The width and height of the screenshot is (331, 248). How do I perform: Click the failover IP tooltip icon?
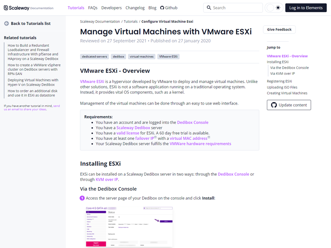click(156, 137)
